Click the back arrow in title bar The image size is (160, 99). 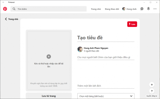pyautogui.click(x=3, y=2)
